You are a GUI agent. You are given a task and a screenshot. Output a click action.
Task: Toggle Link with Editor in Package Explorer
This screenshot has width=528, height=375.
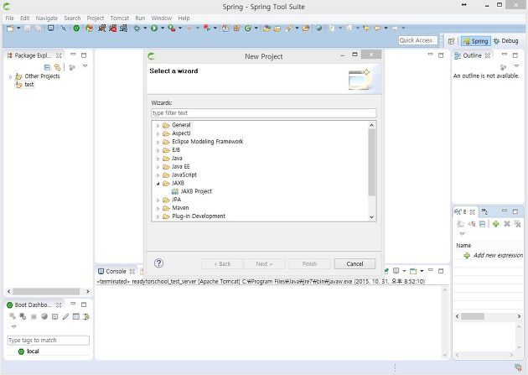click(x=58, y=67)
